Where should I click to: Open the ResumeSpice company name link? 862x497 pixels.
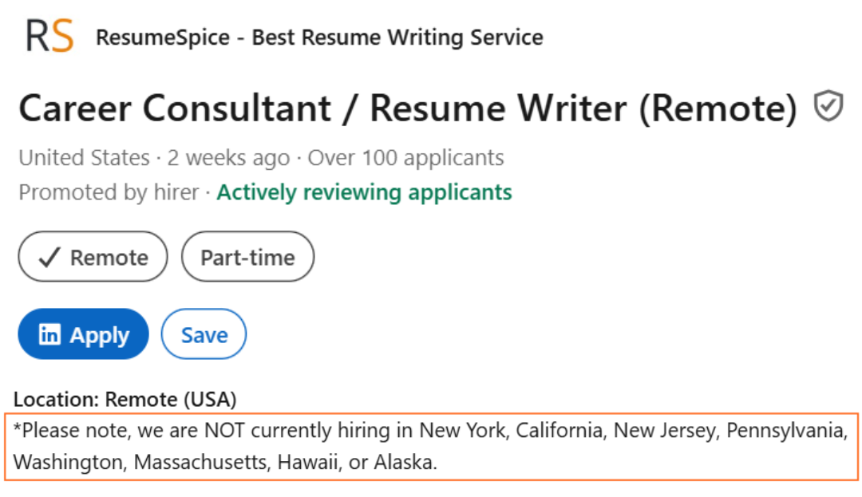pyautogui.click(x=319, y=37)
